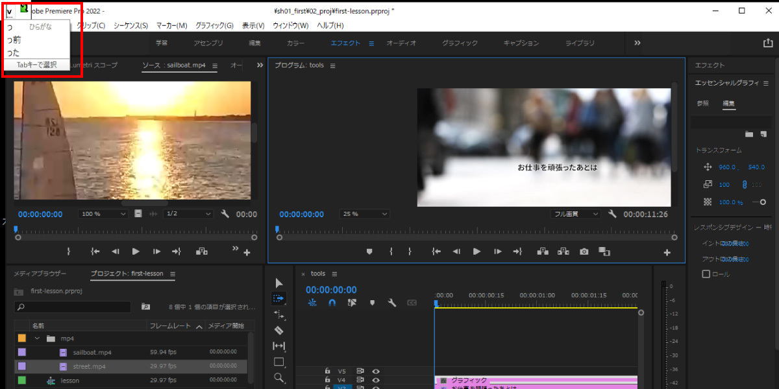Screen dimensions: 779x389
Task: Play the Source monitor clip
Action: point(136,252)
